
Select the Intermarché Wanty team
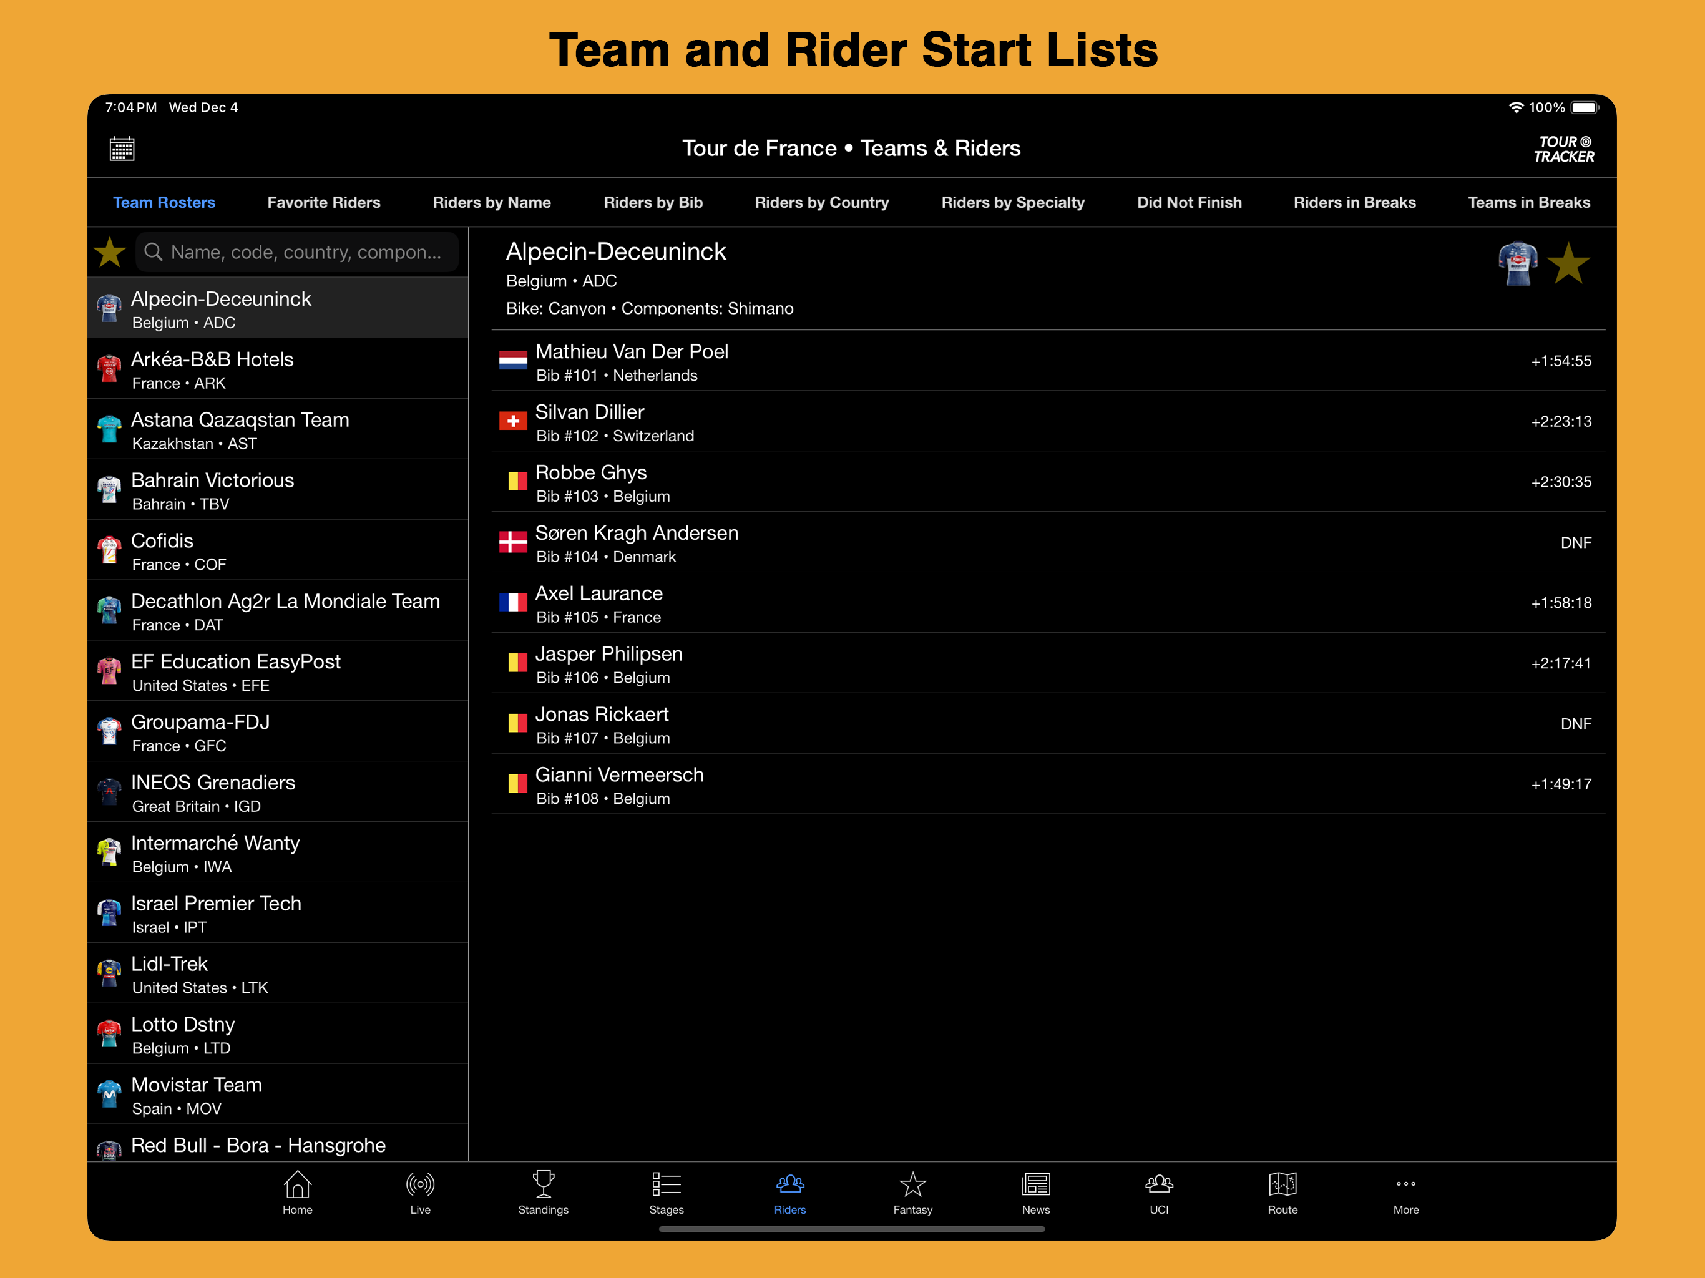(x=278, y=852)
